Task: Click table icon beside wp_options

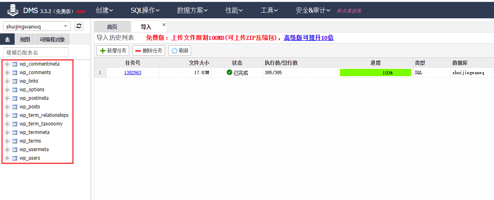Action: 15,90
